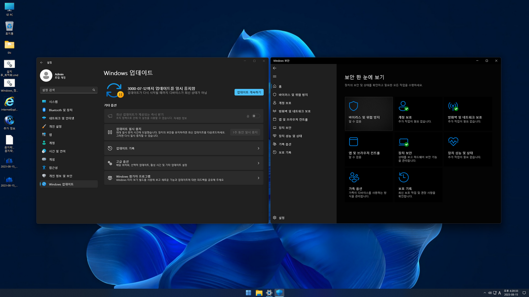This screenshot has width=529, height=297.
Task: Click the back arrow in Windows 보안
Action: [275, 68]
